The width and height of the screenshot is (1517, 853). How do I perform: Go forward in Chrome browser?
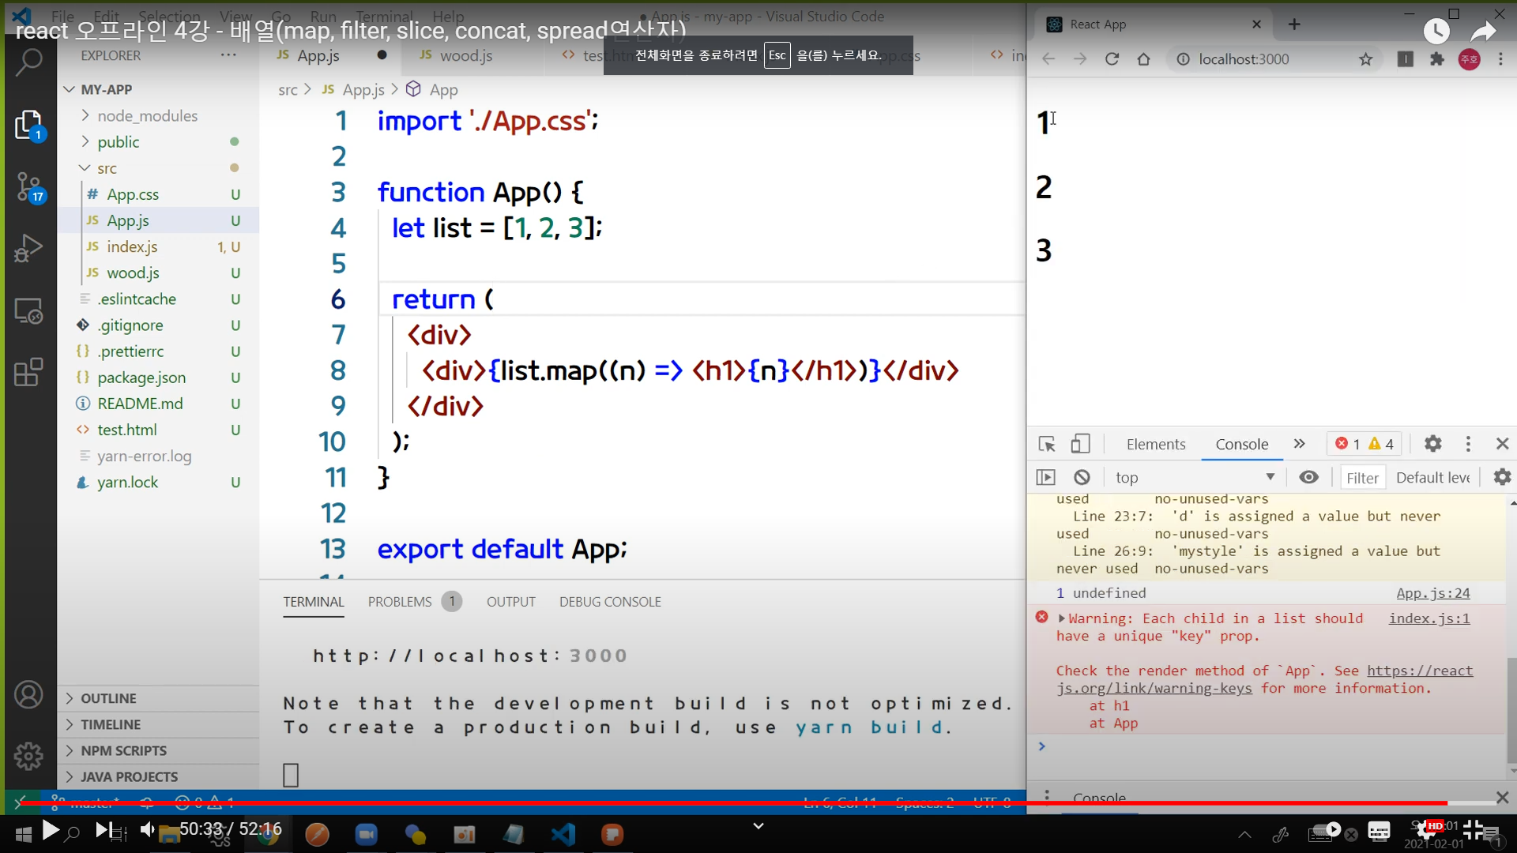[1080, 59]
